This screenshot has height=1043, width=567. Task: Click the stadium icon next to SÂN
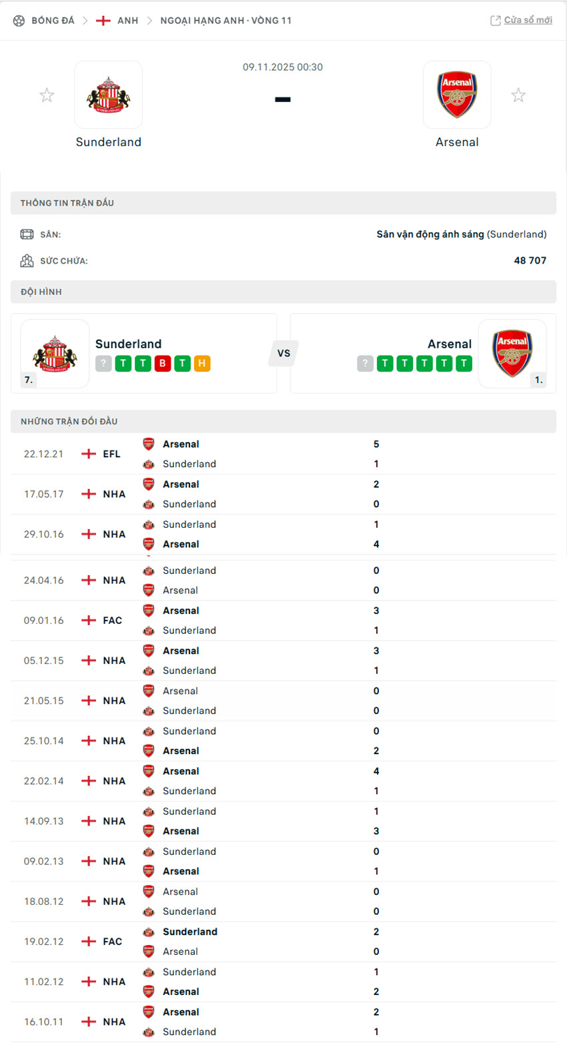click(27, 234)
